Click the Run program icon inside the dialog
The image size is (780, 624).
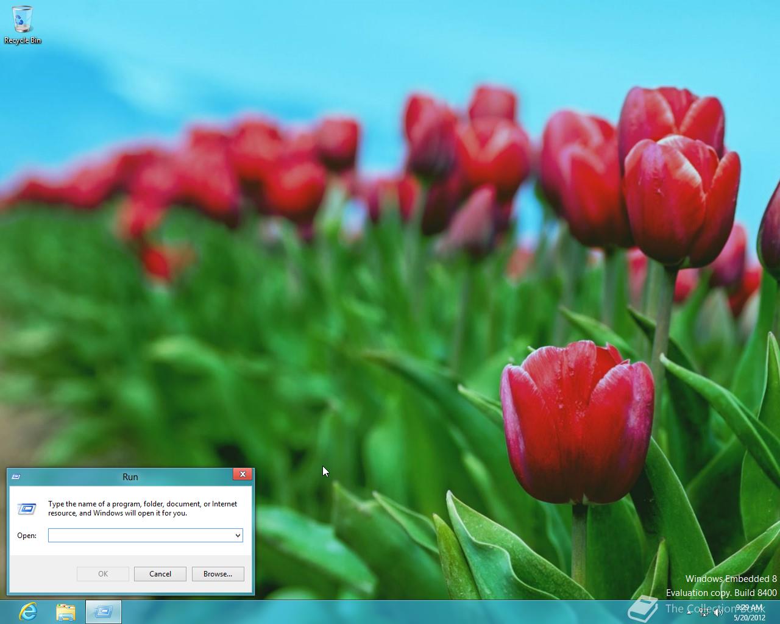tap(27, 508)
